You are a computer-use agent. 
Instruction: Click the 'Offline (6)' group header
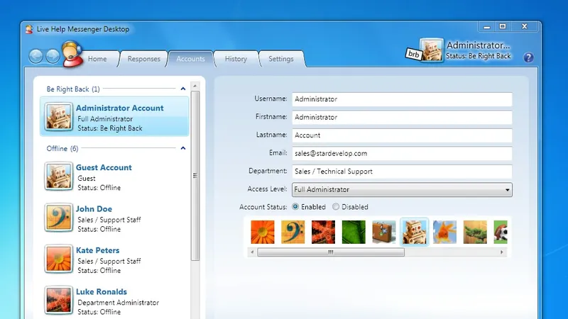click(62, 148)
